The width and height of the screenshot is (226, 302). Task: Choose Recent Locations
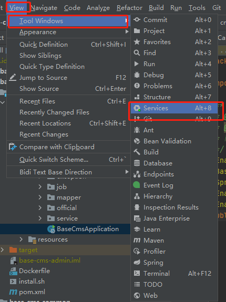click(x=69, y=123)
